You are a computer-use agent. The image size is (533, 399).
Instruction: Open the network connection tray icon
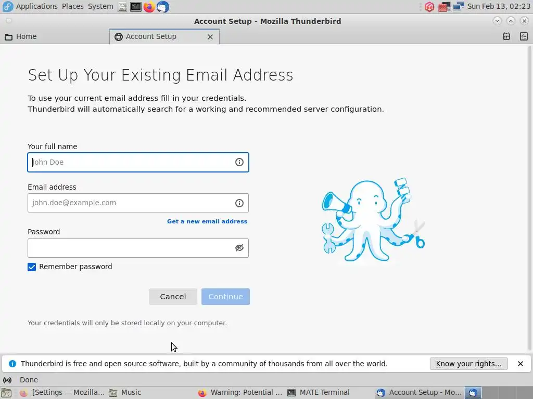pyautogui.click(x=459, y=7)
